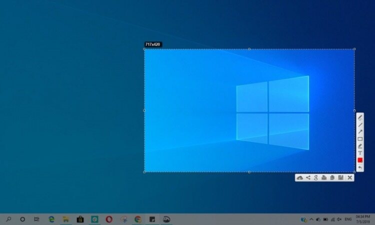
Task: Close the Lightshot capture with X
Action: [349, 177]
